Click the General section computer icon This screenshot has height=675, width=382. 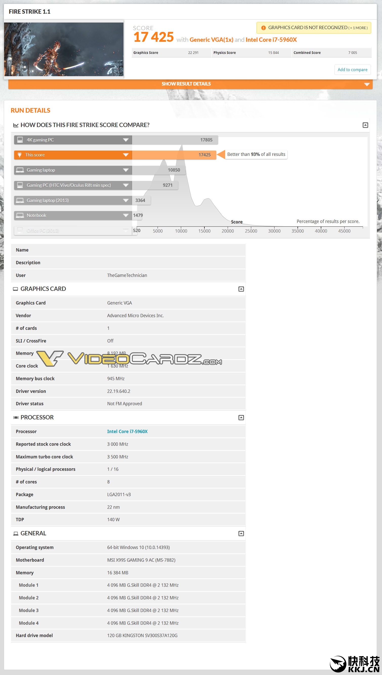tap(16, 534)
